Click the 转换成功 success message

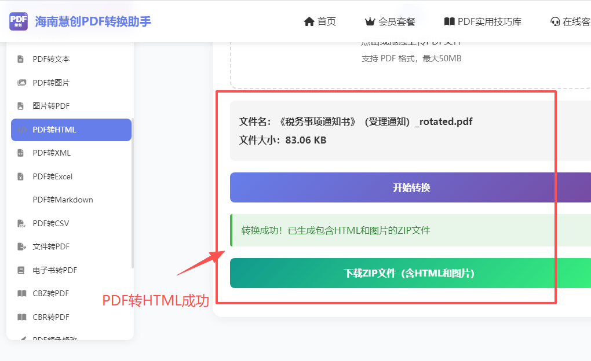(x=410, y=230)
